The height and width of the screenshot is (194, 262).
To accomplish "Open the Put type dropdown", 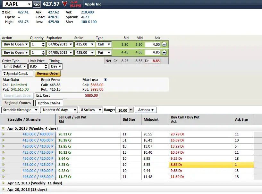I will (x=104, y=53).
